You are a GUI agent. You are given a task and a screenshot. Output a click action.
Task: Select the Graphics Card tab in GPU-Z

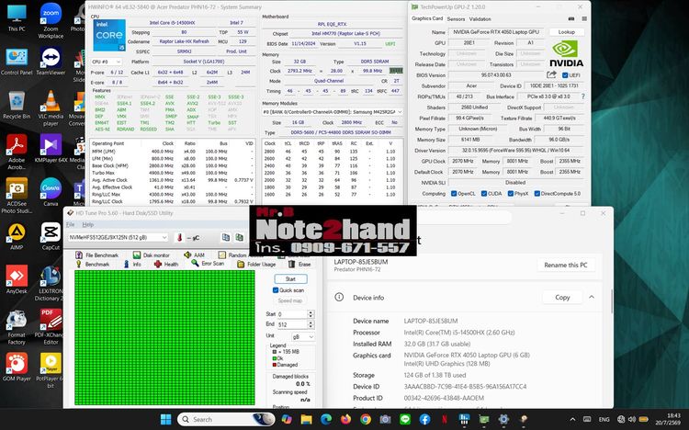click(427, 18)
